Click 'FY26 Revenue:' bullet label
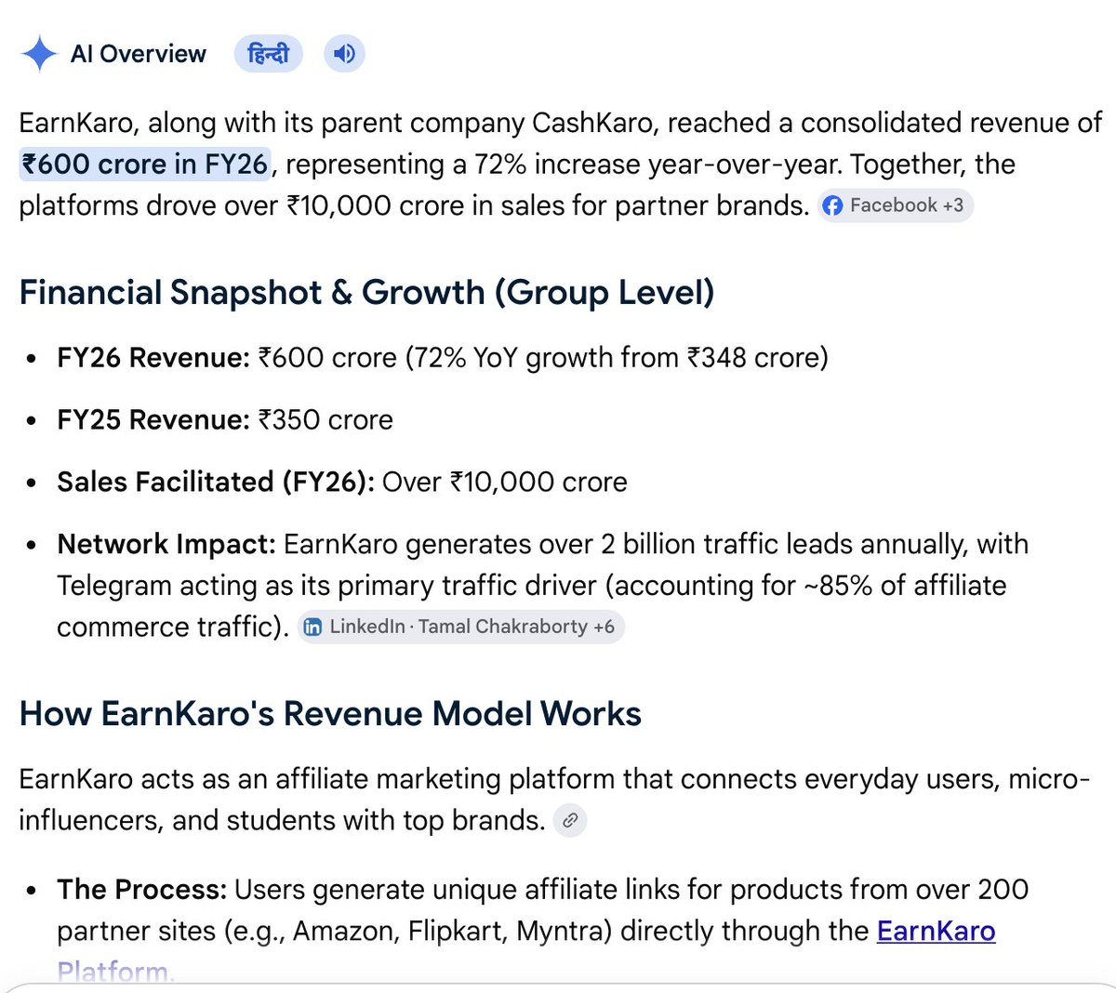The width and height of the screenshot is (1116, 993). click(x=153, y=357)
